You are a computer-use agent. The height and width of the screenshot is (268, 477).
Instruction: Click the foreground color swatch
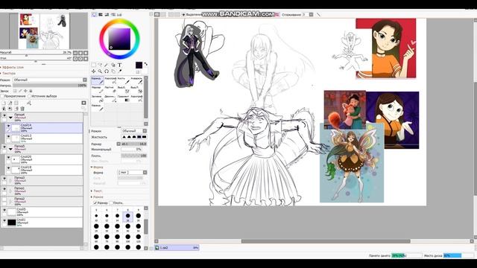(x=139, y=66)
